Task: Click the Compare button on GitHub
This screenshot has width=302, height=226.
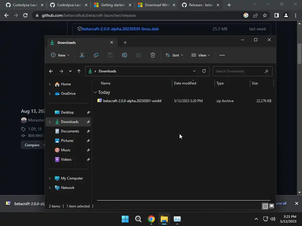Action: click(x=32, y=145)
